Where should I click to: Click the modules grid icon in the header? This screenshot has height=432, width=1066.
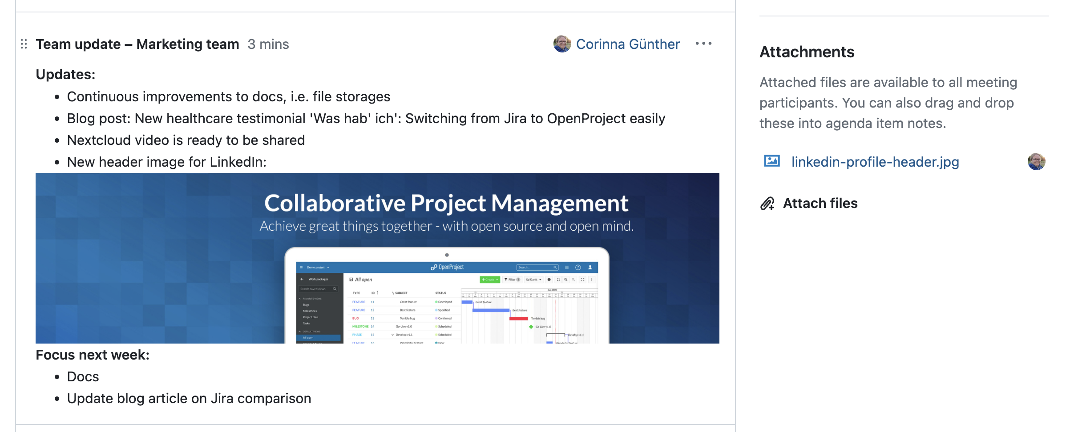point(567,267)
